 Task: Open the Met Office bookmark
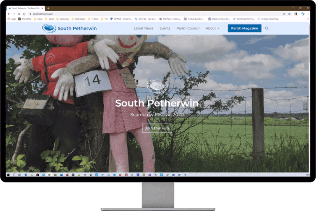pos(25,19)
